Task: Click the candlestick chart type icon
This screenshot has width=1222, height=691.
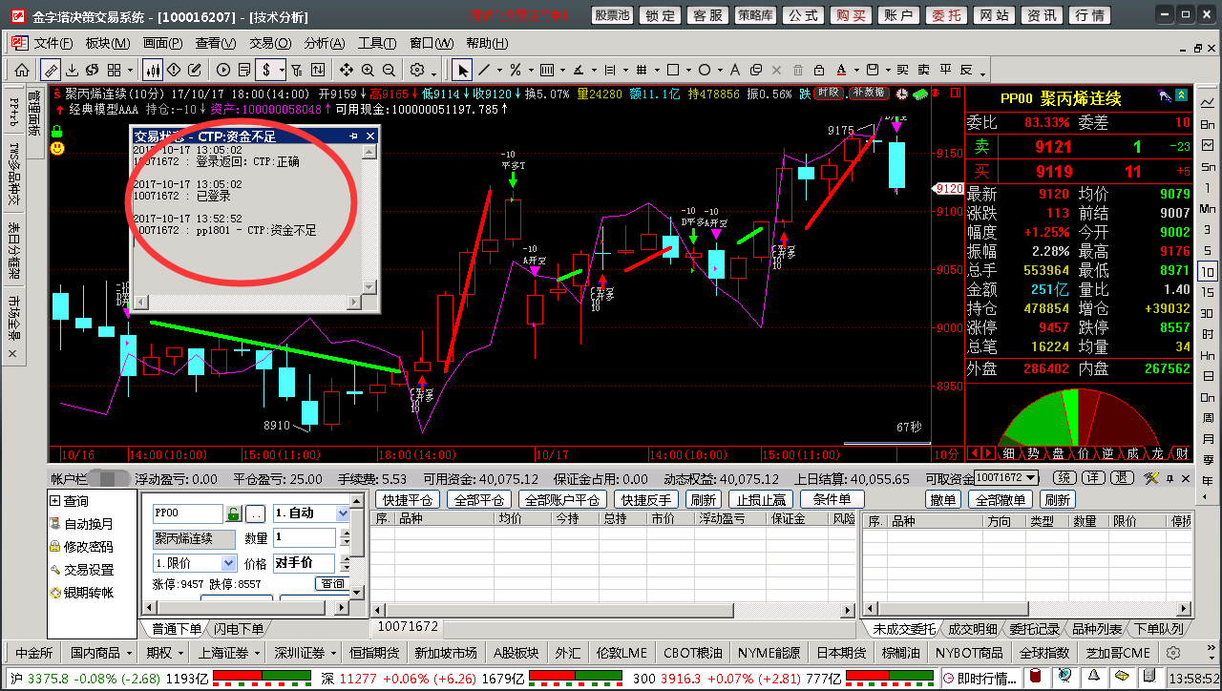Action: tap(153, 70)
